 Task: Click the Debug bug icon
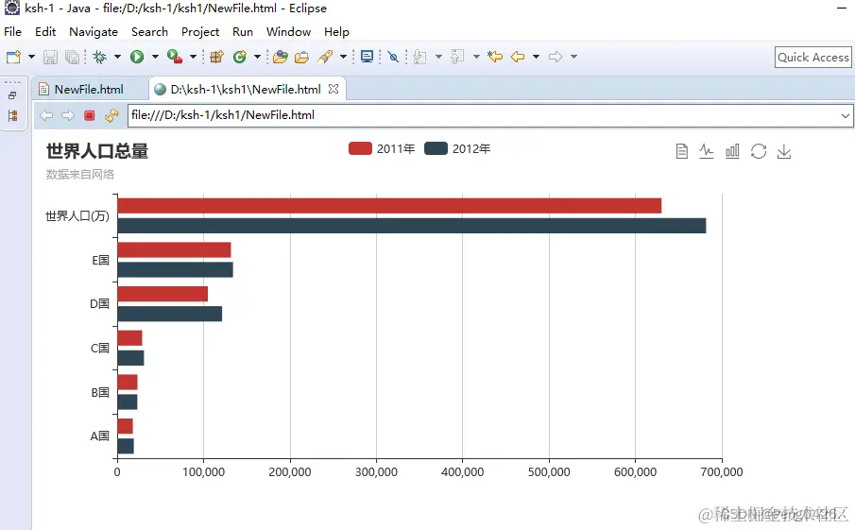[x=100, y=57]
